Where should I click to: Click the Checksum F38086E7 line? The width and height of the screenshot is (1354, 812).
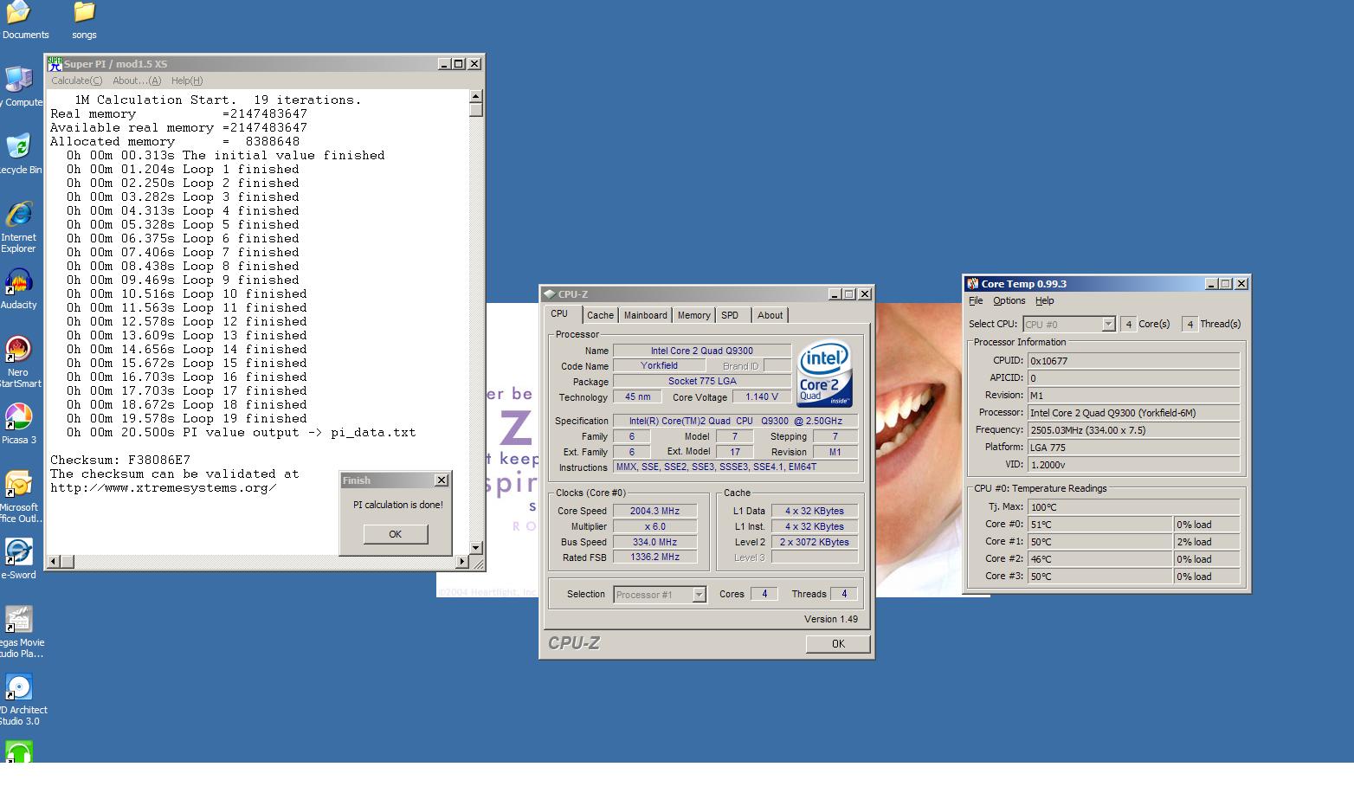120,460
